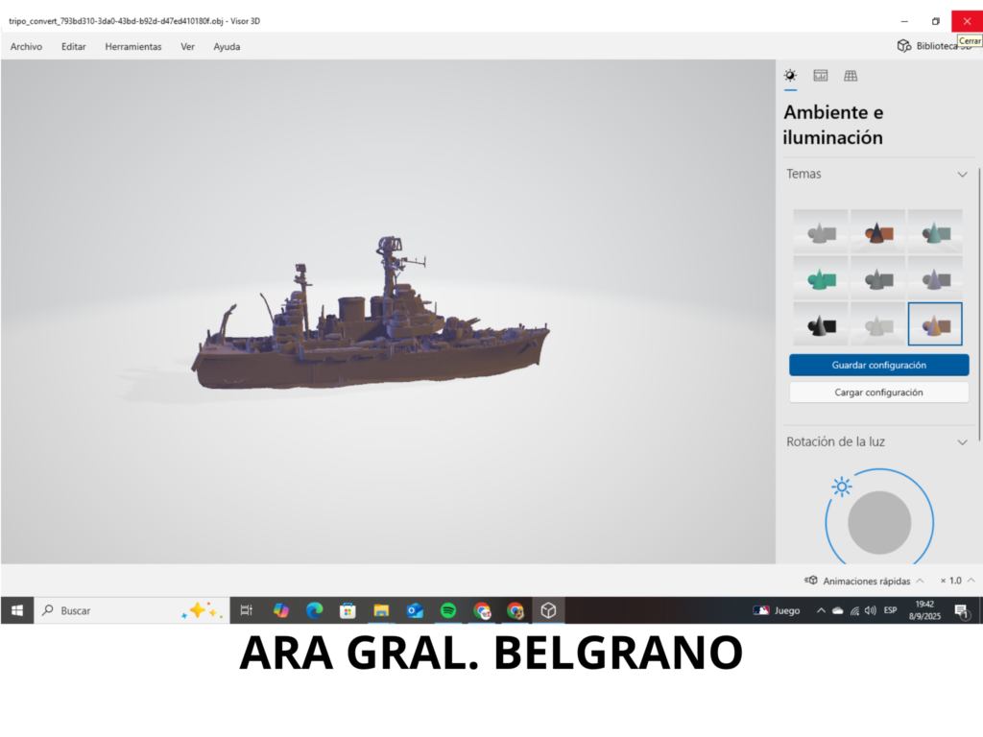This screenshot has width=983, height=737.
Task: Open the Archivo menu
Action: [x=26, y=46]
